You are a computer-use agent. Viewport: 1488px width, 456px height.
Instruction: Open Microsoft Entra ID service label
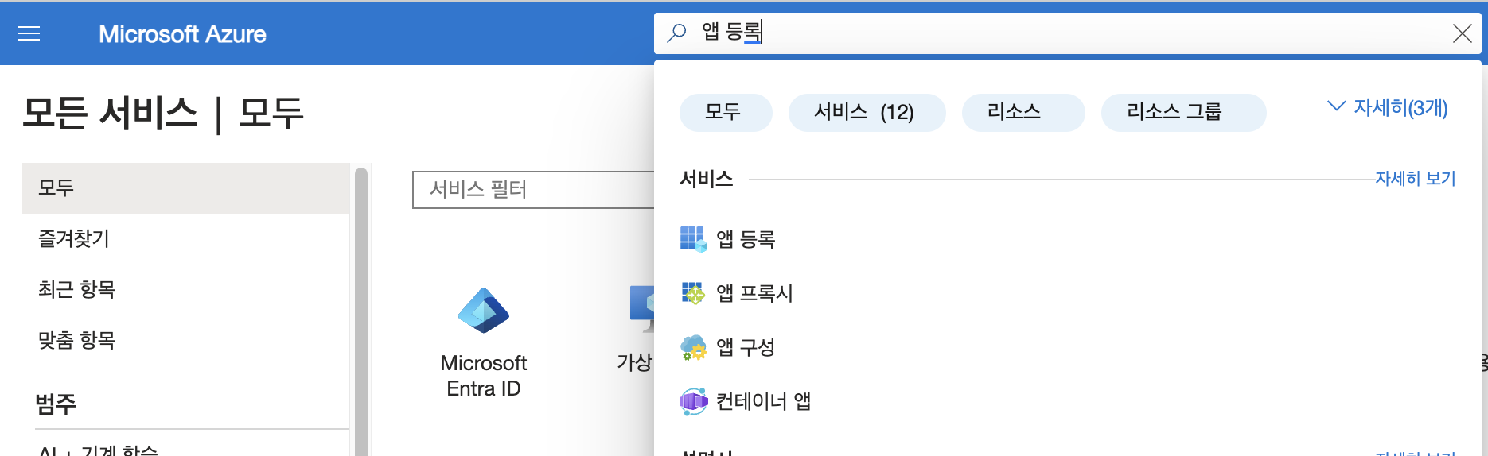click(484, 376)
